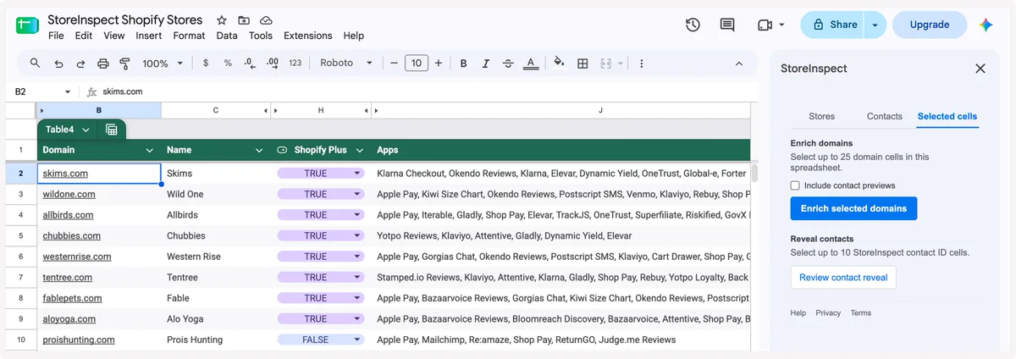Open the File menu
Image resolution: width=1016 pixels, height=359 pixels.
56,36
